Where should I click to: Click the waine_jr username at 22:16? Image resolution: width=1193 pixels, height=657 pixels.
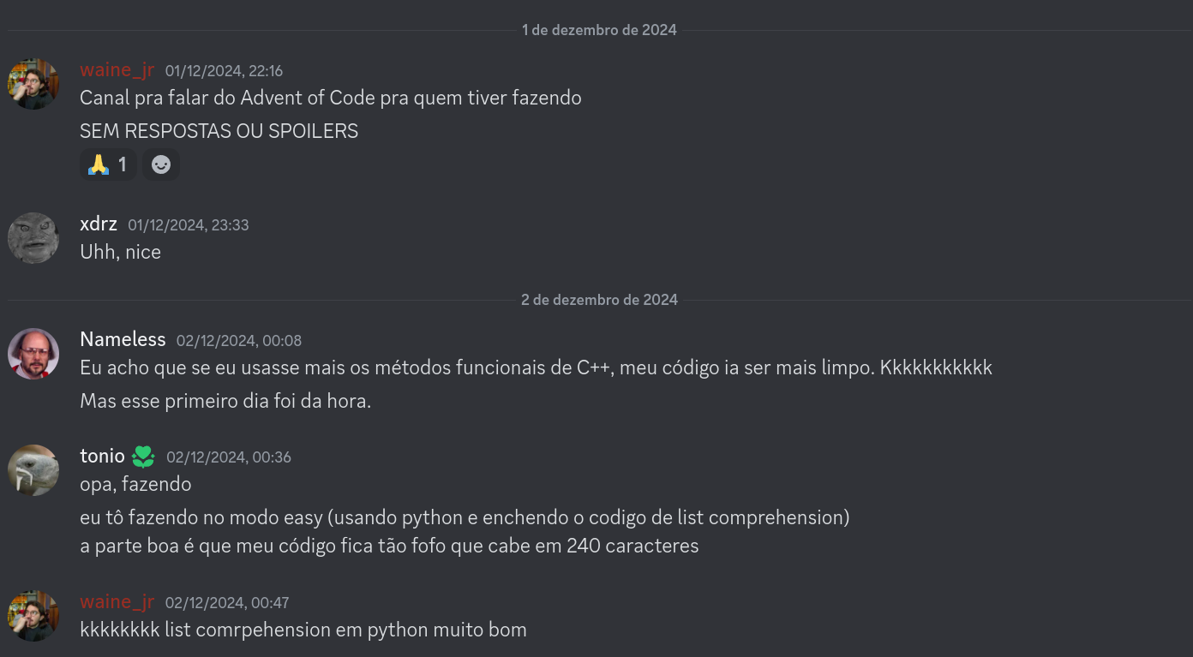pyautogui.click(x=117, y=70)
